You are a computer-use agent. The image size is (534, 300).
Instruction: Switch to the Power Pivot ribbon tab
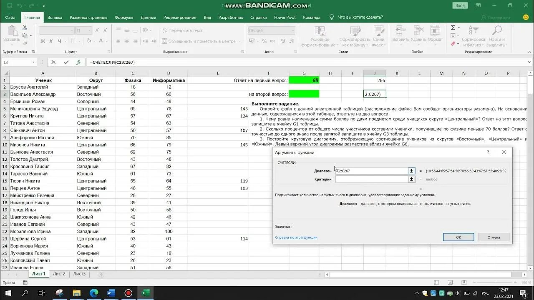coord(285,17)
